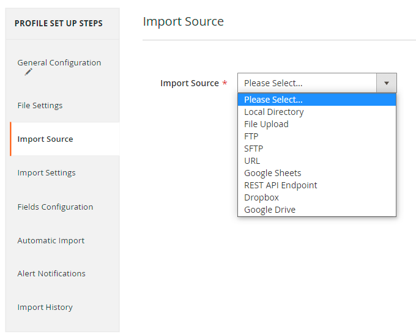Image resolution: width=416 pixels, height=335 pixels.
Task: Choose SFTP from the source list
Action: tap(253, 149)
